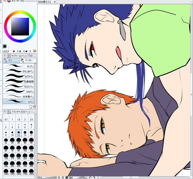This screenshot has width=193, height=179.
Task: Select the ざらつきペン brush
Action: click(18, 71)
